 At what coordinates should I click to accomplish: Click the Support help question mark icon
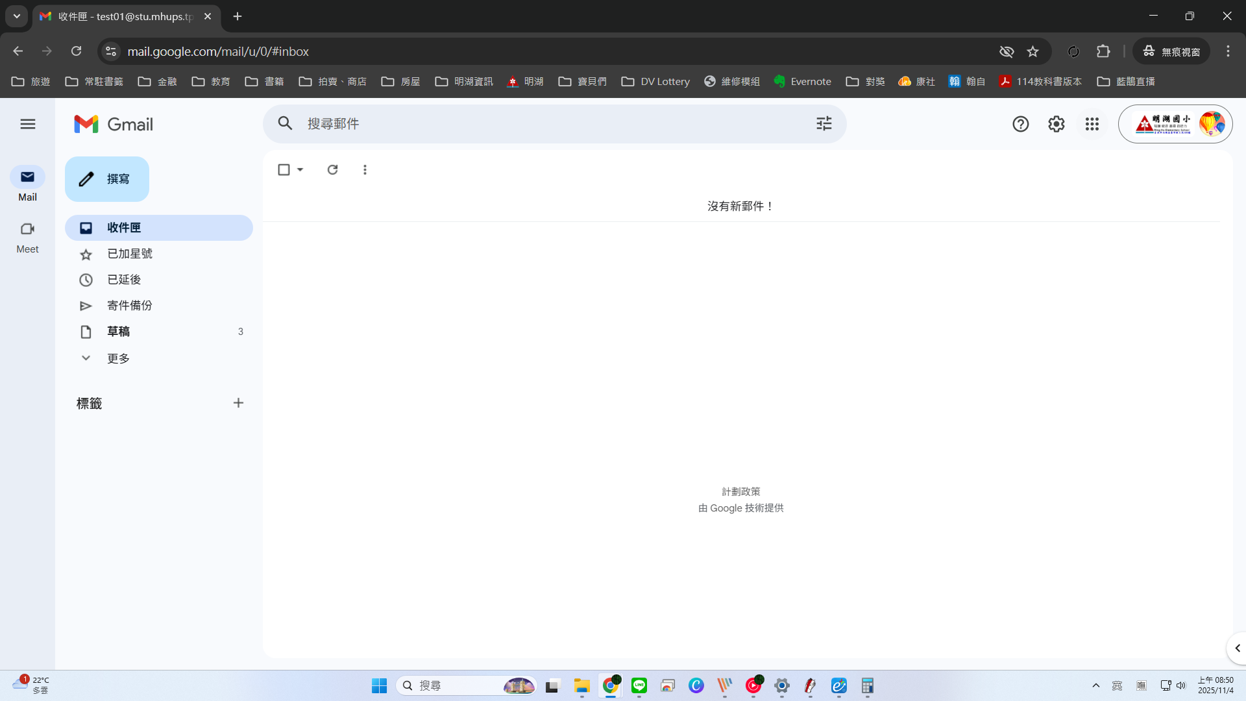1020,124
